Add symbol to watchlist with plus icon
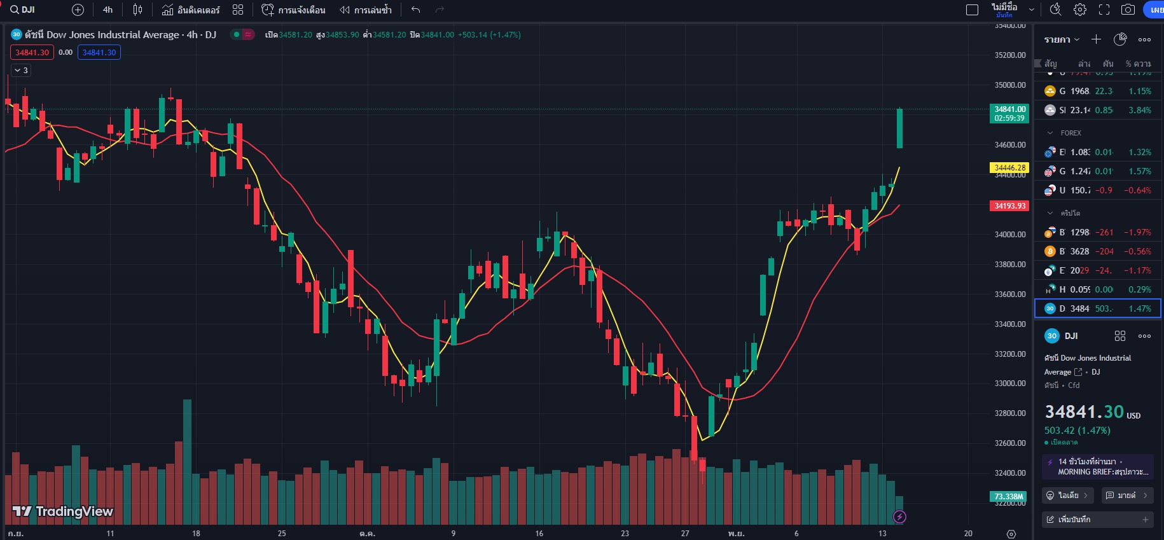The width and height of the screenshot is (1164, 540). pos(1096,39)
